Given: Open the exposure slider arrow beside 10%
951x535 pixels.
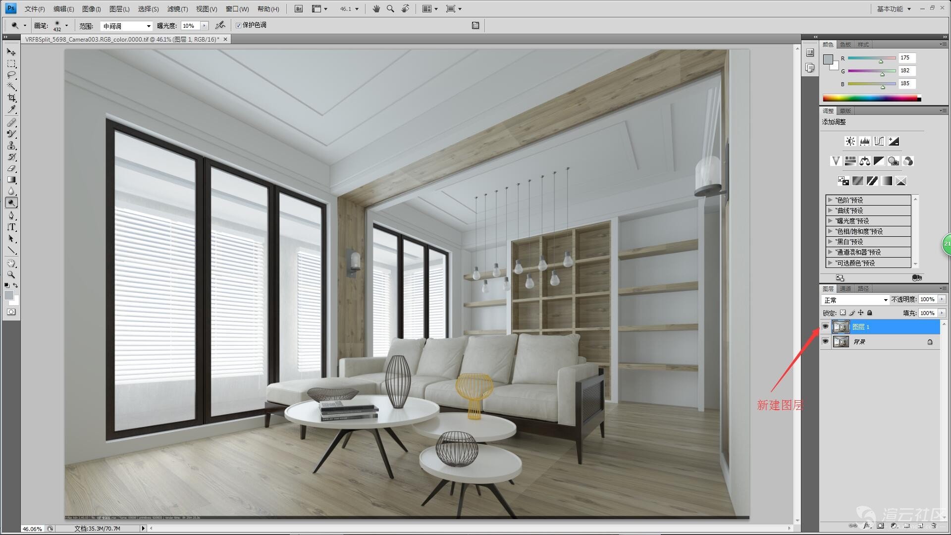Looking at the screenshot, I should click(205, 26).
